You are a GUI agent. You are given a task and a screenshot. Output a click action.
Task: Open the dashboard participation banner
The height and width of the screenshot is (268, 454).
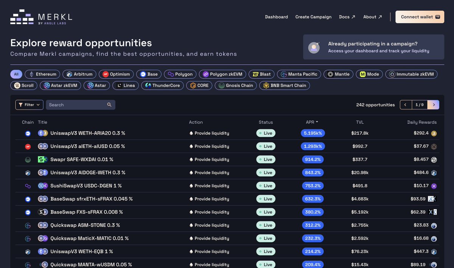[x=373, y=47]
